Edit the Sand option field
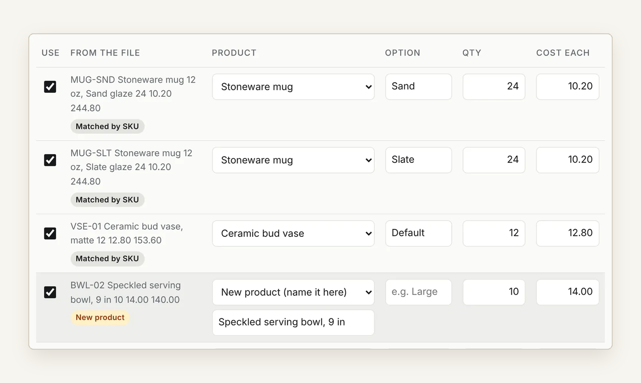The image size is (641, 383). point(418,87)
